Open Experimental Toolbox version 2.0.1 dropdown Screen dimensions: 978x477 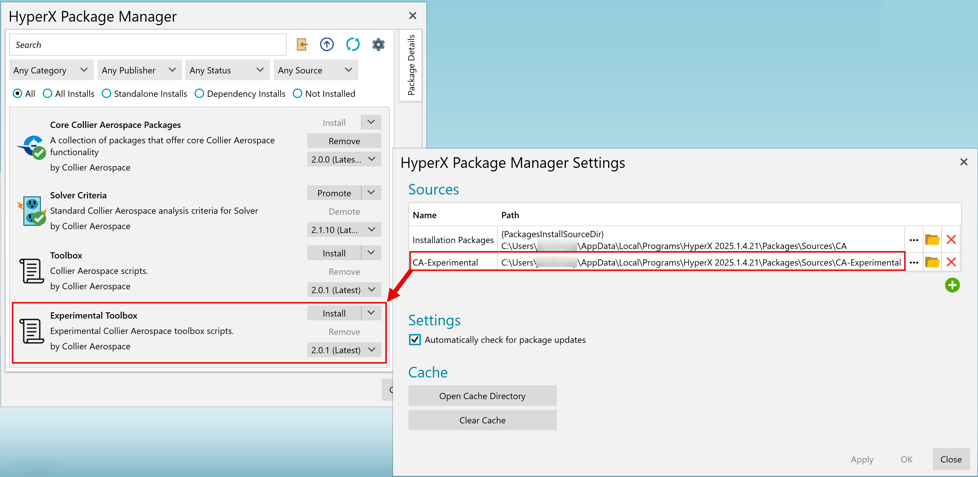(344, 350)
